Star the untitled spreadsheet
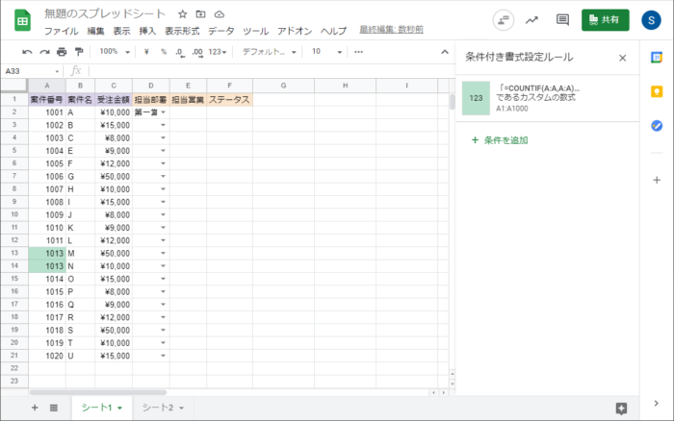The height and width of the screenshot is (421, 674). pos(183,15)
